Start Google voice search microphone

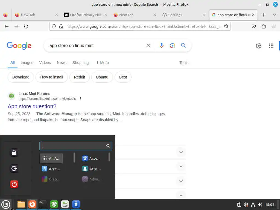tap(161, 46)
